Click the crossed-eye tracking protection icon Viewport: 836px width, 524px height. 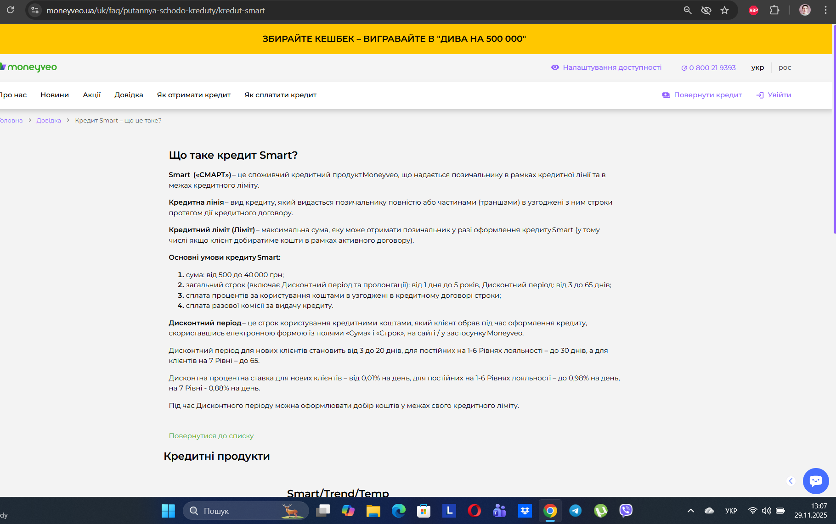click(706, 10)
